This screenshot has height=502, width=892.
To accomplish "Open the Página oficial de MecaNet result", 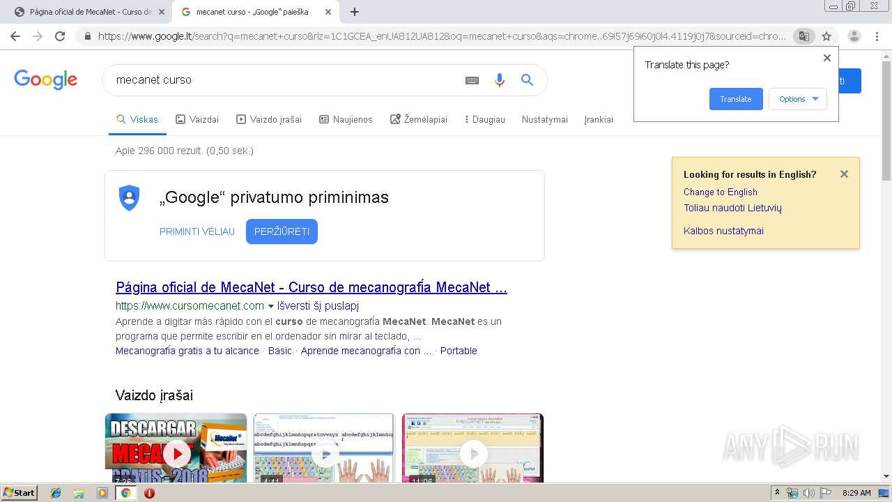I will pyautogui.click(x=312, y=287).
